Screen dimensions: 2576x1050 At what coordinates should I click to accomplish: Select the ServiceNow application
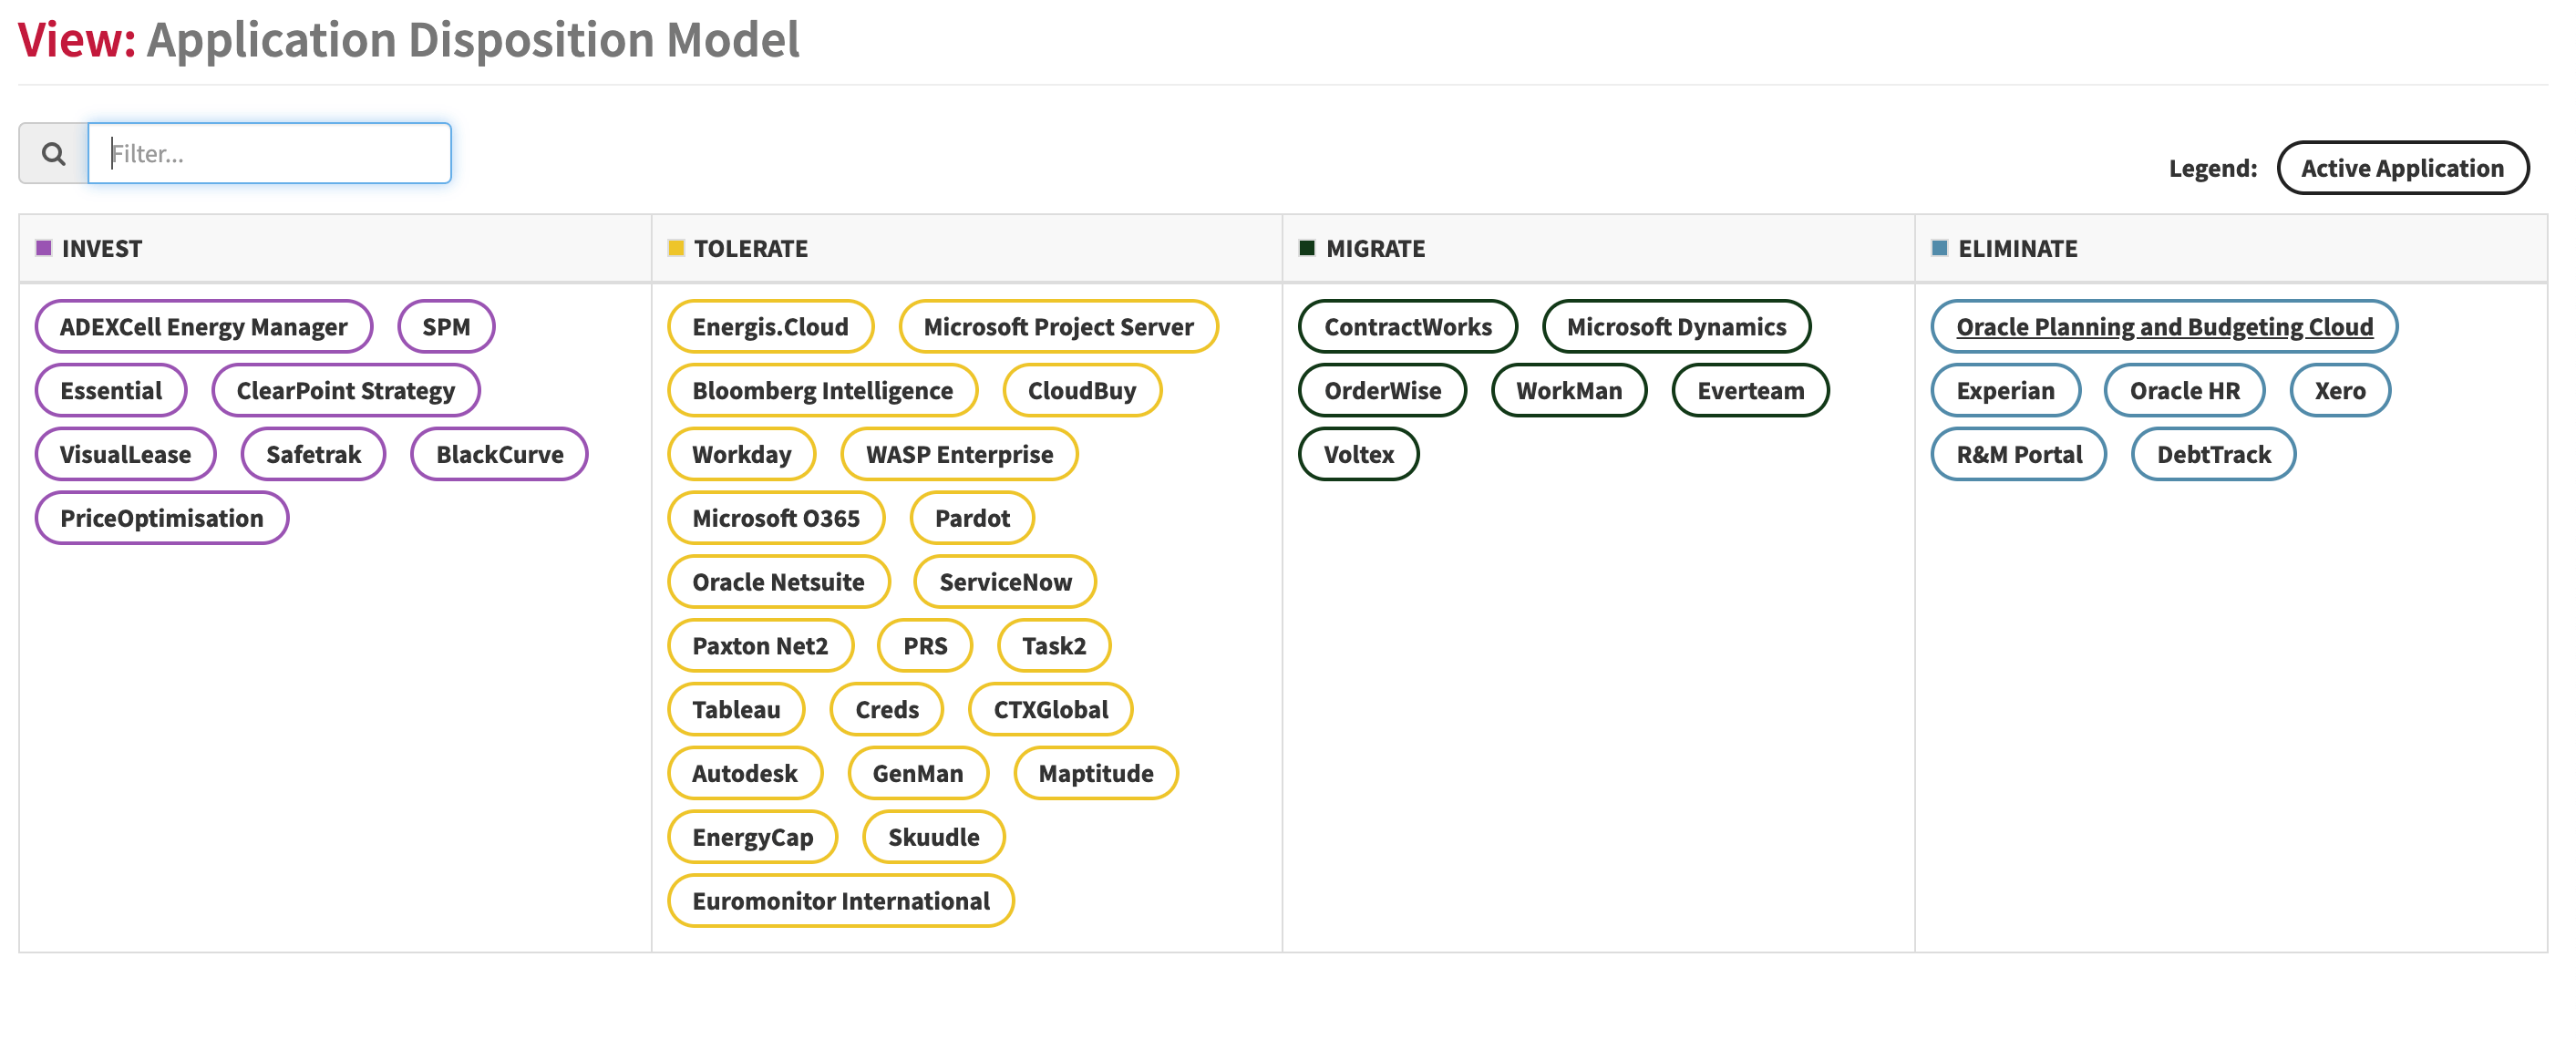pyautogui.click(x=1005, y=583)
